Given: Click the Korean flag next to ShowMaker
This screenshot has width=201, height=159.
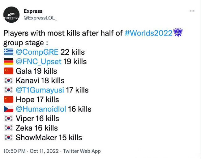Looking at the screenshot, I should [8, 137].
